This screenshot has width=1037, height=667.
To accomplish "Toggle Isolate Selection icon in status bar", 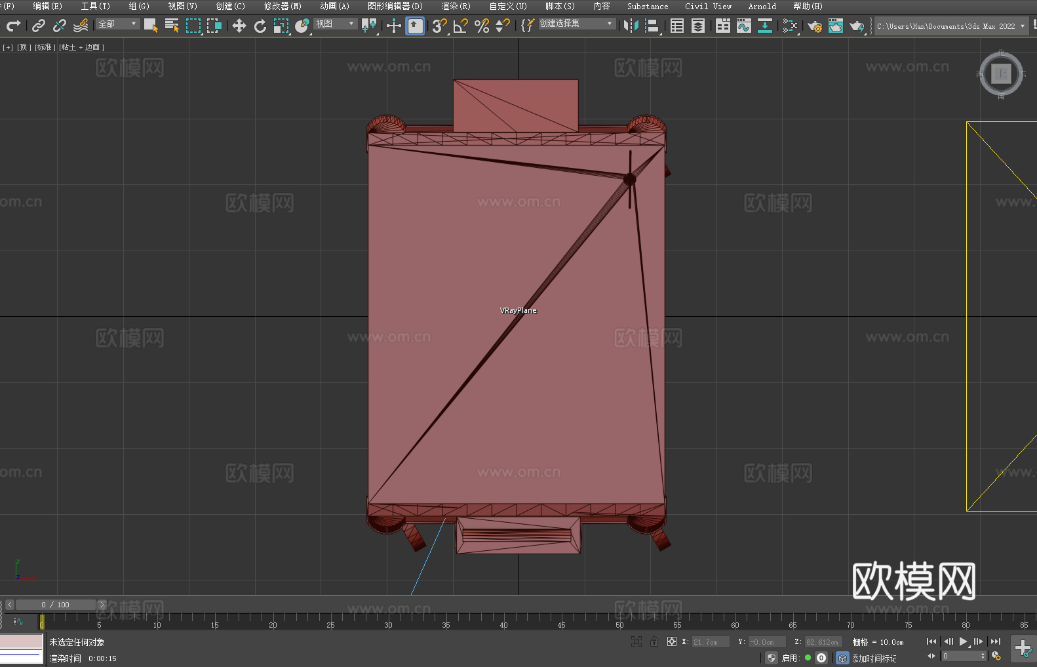I will pos(636,641).
